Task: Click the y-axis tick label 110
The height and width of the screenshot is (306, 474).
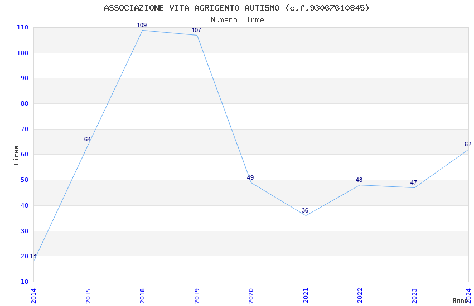Action: [23, 27]
